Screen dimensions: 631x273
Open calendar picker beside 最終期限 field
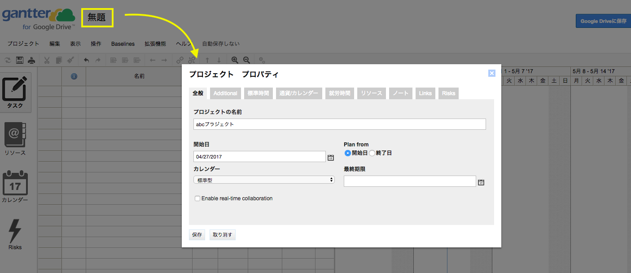pos(481,182)
